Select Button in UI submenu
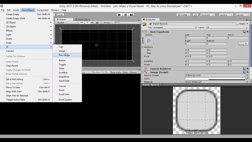 67,60
